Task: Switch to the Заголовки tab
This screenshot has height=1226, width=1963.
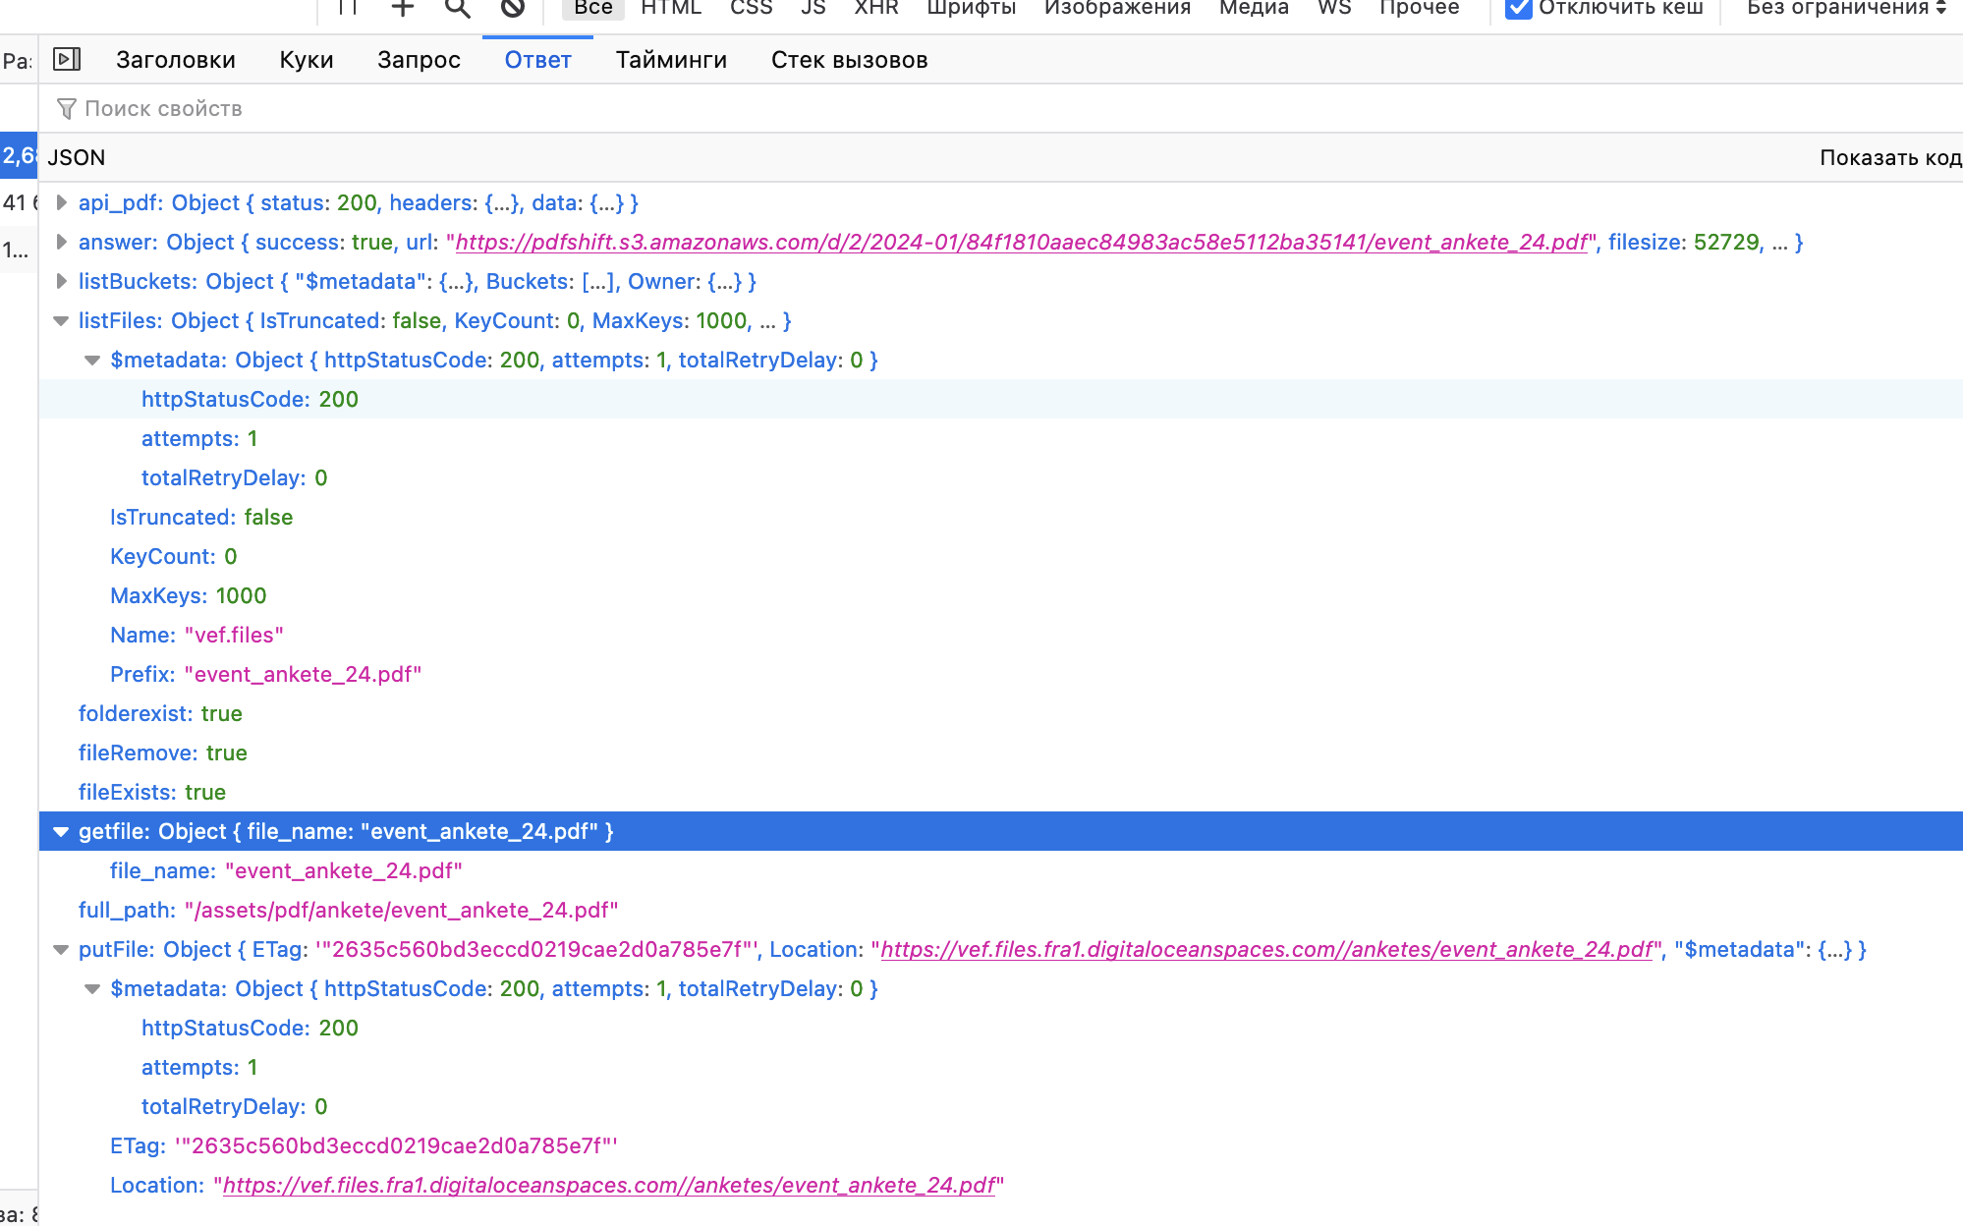Action: point(176,60)
